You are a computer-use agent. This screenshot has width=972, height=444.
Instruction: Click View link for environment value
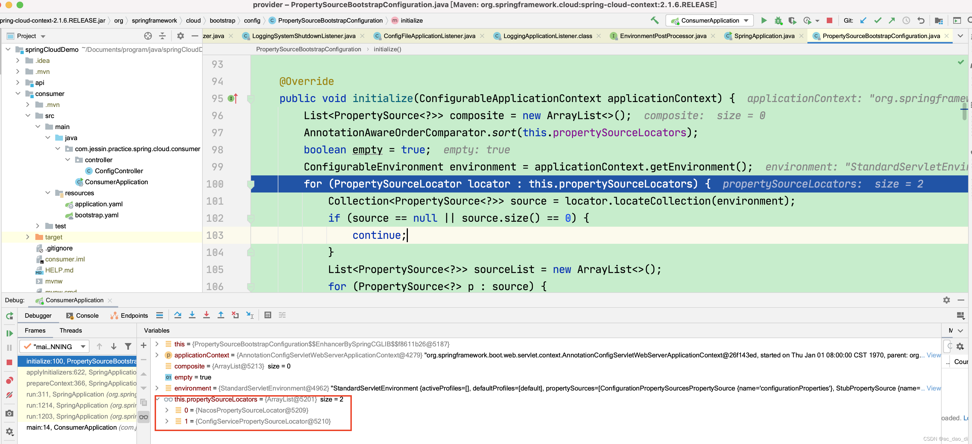tap(934, 388)
